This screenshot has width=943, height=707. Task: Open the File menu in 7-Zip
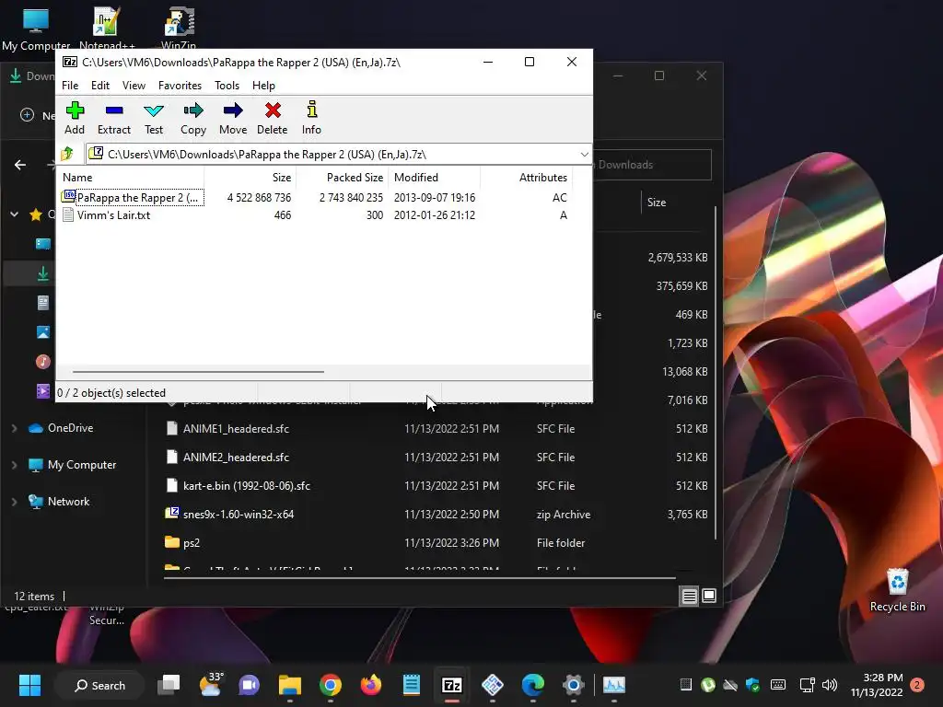click(x=70, y=86)
